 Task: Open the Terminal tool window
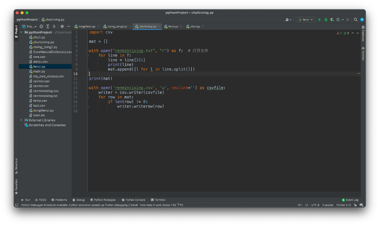coord(158,200)
